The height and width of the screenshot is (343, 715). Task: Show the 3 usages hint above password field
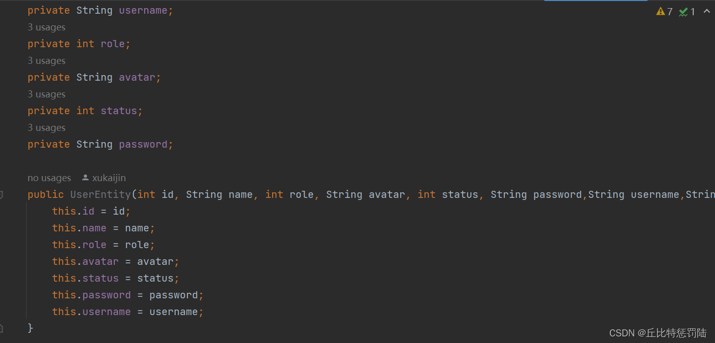click(47, 127)
